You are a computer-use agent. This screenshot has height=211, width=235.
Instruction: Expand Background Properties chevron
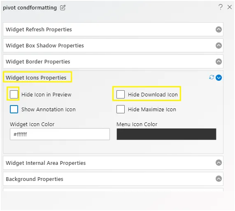coord(219,179)
